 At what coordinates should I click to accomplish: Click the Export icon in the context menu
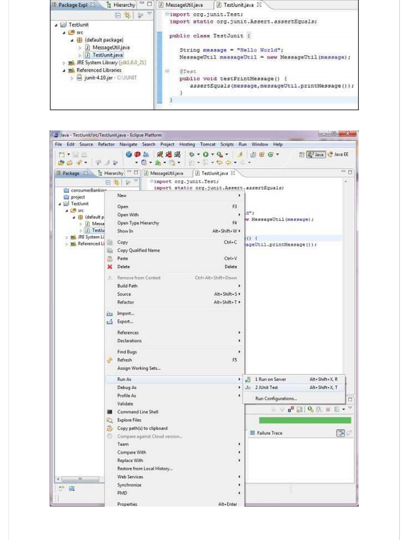tap(110, 322)
